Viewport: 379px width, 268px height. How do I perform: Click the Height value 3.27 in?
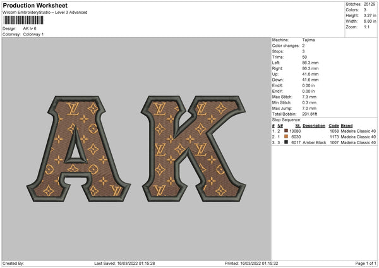tap(370, 15)
